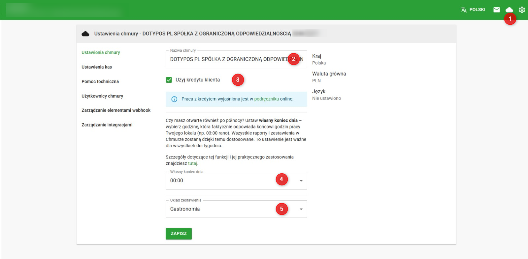Expand the Układ zestawienia dropdown arrow
The width and height of the screenshot is (528, 259).
click(301, 209)
